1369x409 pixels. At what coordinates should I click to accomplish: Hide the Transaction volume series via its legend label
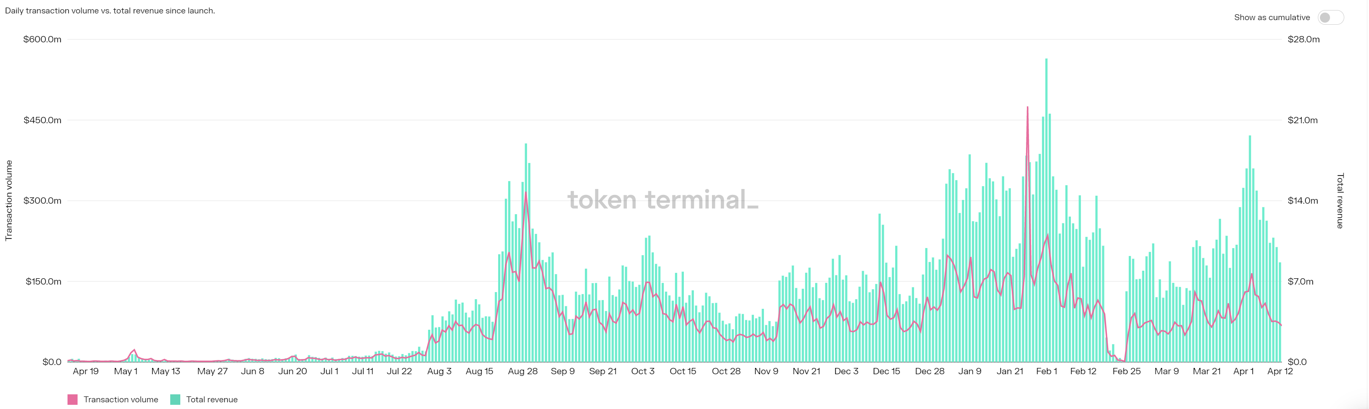[121, 399]
